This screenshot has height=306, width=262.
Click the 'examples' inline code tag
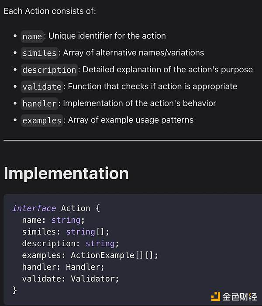coord(42,120)
